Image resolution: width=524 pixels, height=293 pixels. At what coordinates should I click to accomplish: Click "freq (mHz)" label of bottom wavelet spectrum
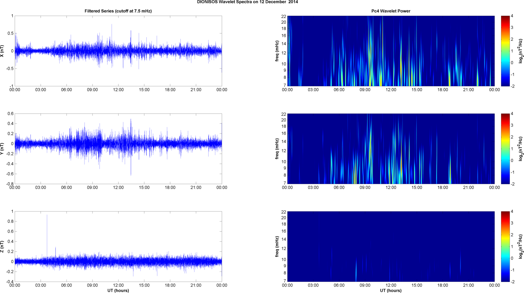(277, 246)
